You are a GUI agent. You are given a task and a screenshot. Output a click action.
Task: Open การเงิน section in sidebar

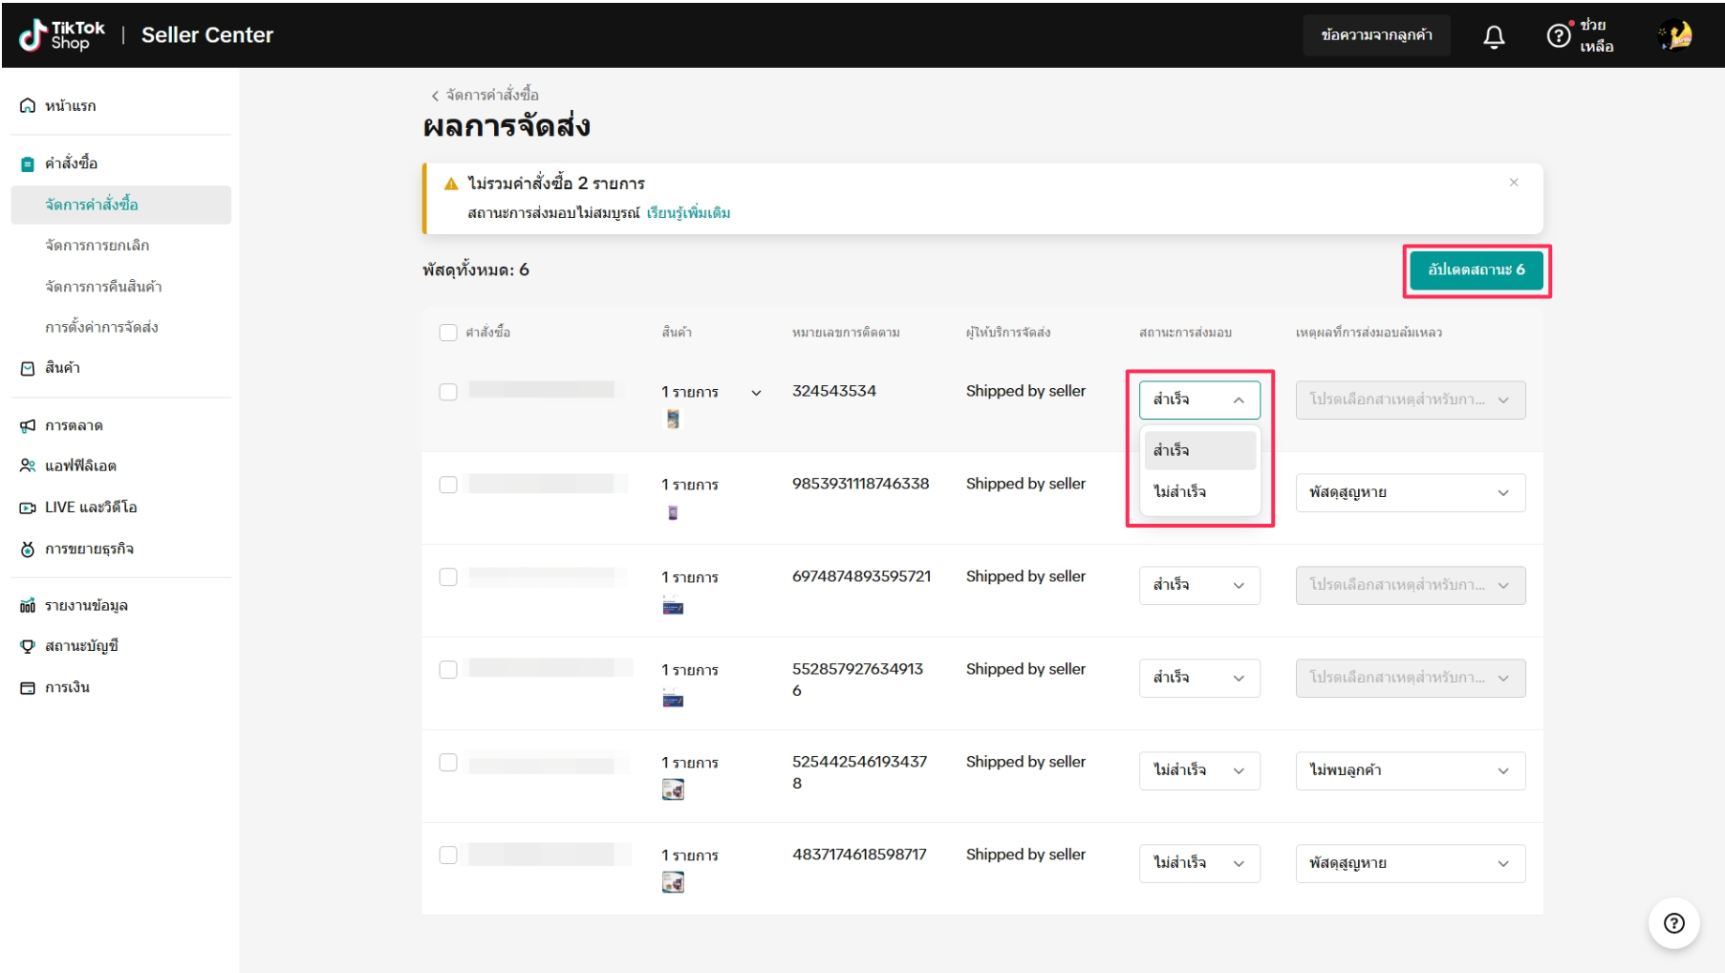67,687
